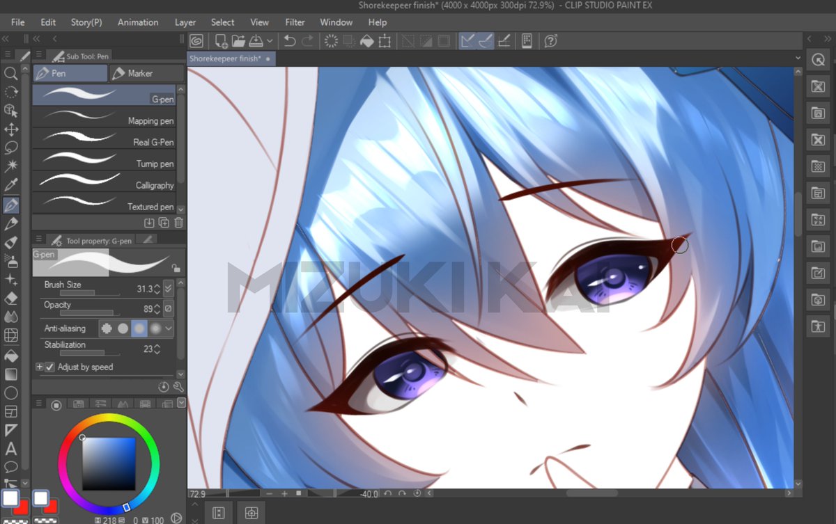Screen dimensions: 836x524
Task: Select the Fill bucket tool
Action: point(10,356)
